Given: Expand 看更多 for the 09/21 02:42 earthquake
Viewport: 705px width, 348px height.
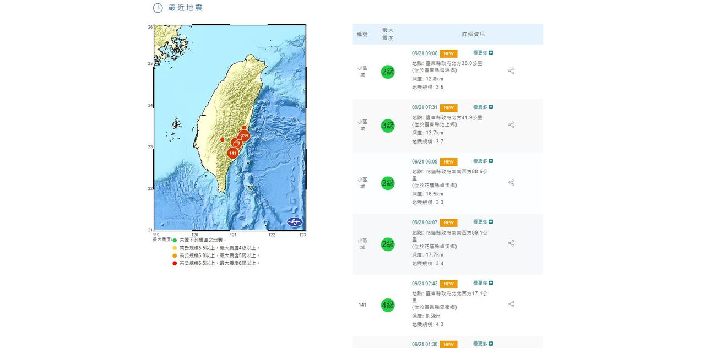Looking at the screenshot, I should coord(483,282).
